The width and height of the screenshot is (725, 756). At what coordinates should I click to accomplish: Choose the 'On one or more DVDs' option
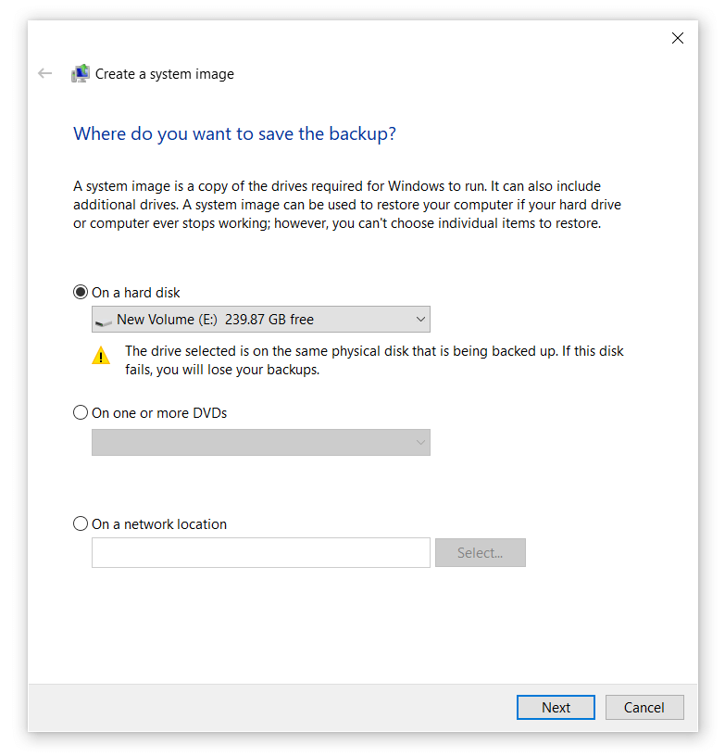point(81,413)
